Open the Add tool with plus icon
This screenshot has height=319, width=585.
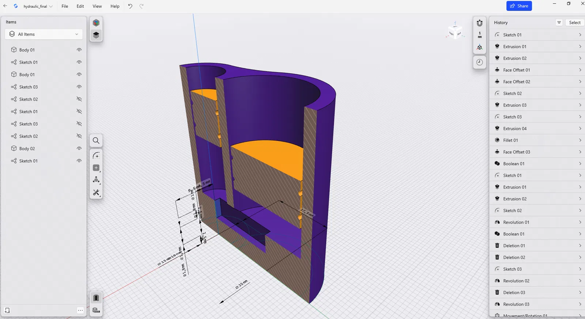coord(96,168)
